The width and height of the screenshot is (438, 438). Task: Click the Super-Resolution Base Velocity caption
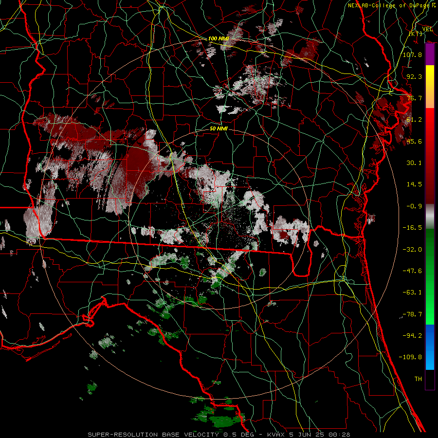(x=219, y=435)
